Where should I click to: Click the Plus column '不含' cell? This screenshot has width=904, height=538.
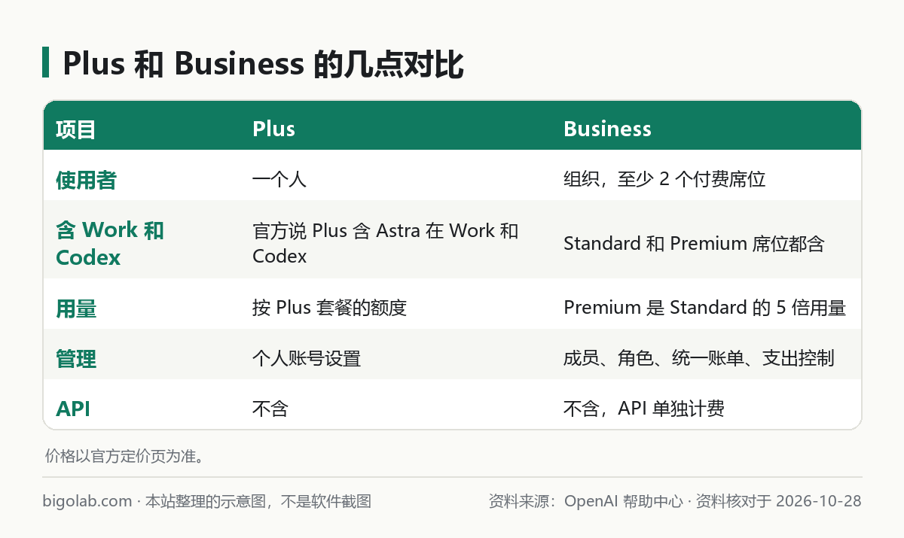pyautogui.click(x=270, y=409)
